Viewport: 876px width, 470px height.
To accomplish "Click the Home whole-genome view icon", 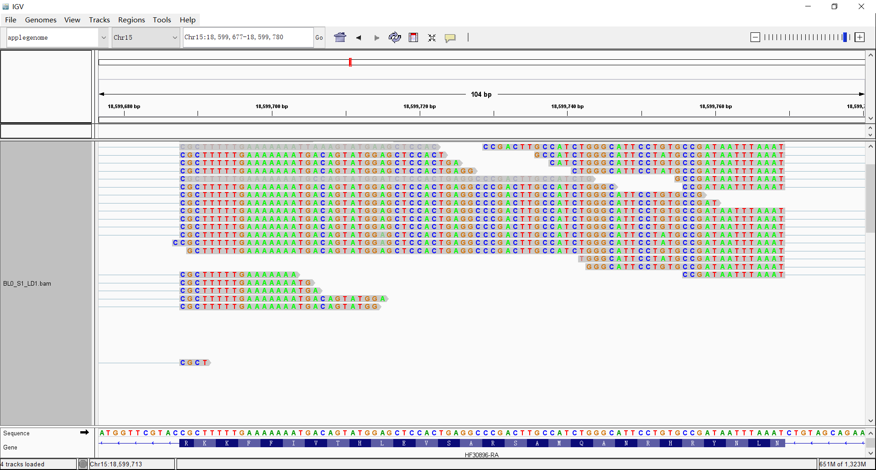I will point(340,37).
